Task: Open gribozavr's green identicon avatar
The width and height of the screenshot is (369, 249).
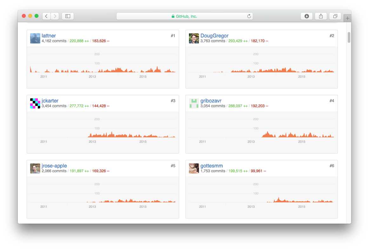Action: pos(194,103)
